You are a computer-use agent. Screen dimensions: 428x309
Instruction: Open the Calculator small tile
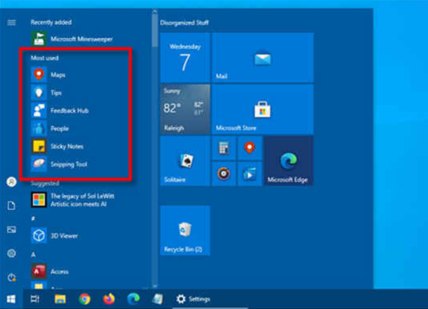coord(224,148)
